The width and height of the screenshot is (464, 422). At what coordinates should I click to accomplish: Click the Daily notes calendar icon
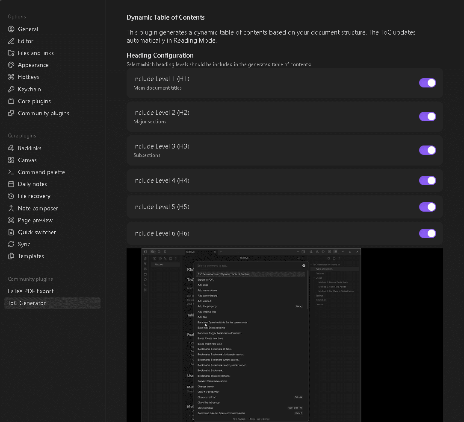click(x=11, y=184)
